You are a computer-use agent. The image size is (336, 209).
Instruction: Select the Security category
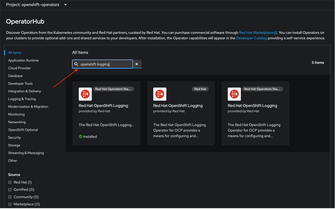click(x=14, y=138)
